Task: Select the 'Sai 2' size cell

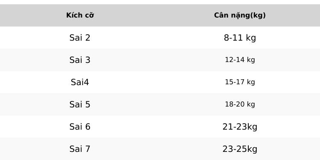Action: (x=80, y=38)
